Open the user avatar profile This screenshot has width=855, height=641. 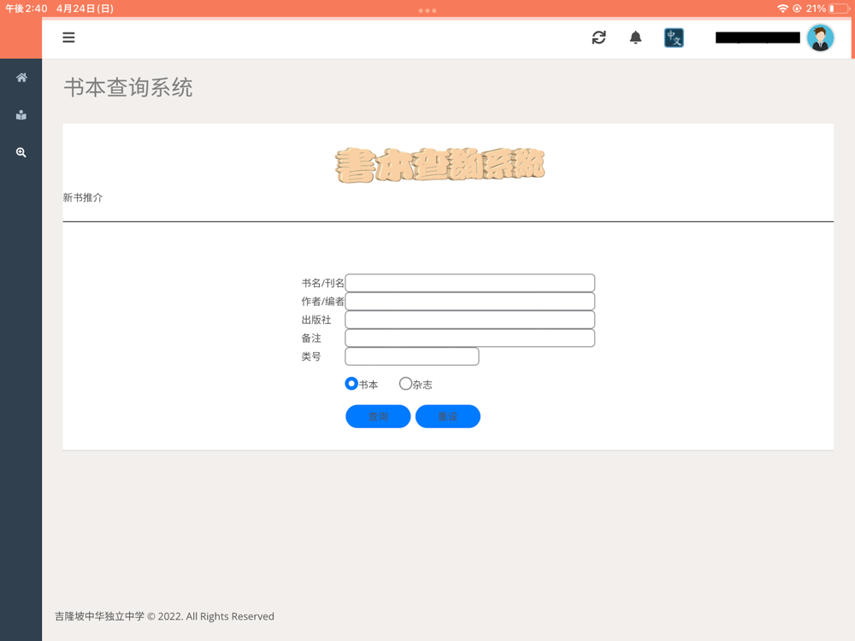tap(820, 38)
